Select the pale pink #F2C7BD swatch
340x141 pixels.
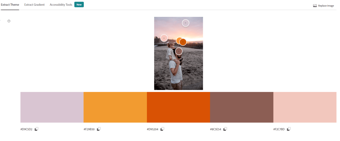point(305,107)
